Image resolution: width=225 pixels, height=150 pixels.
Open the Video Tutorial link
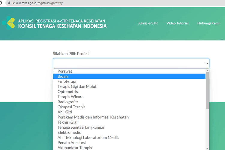[177, 23]
